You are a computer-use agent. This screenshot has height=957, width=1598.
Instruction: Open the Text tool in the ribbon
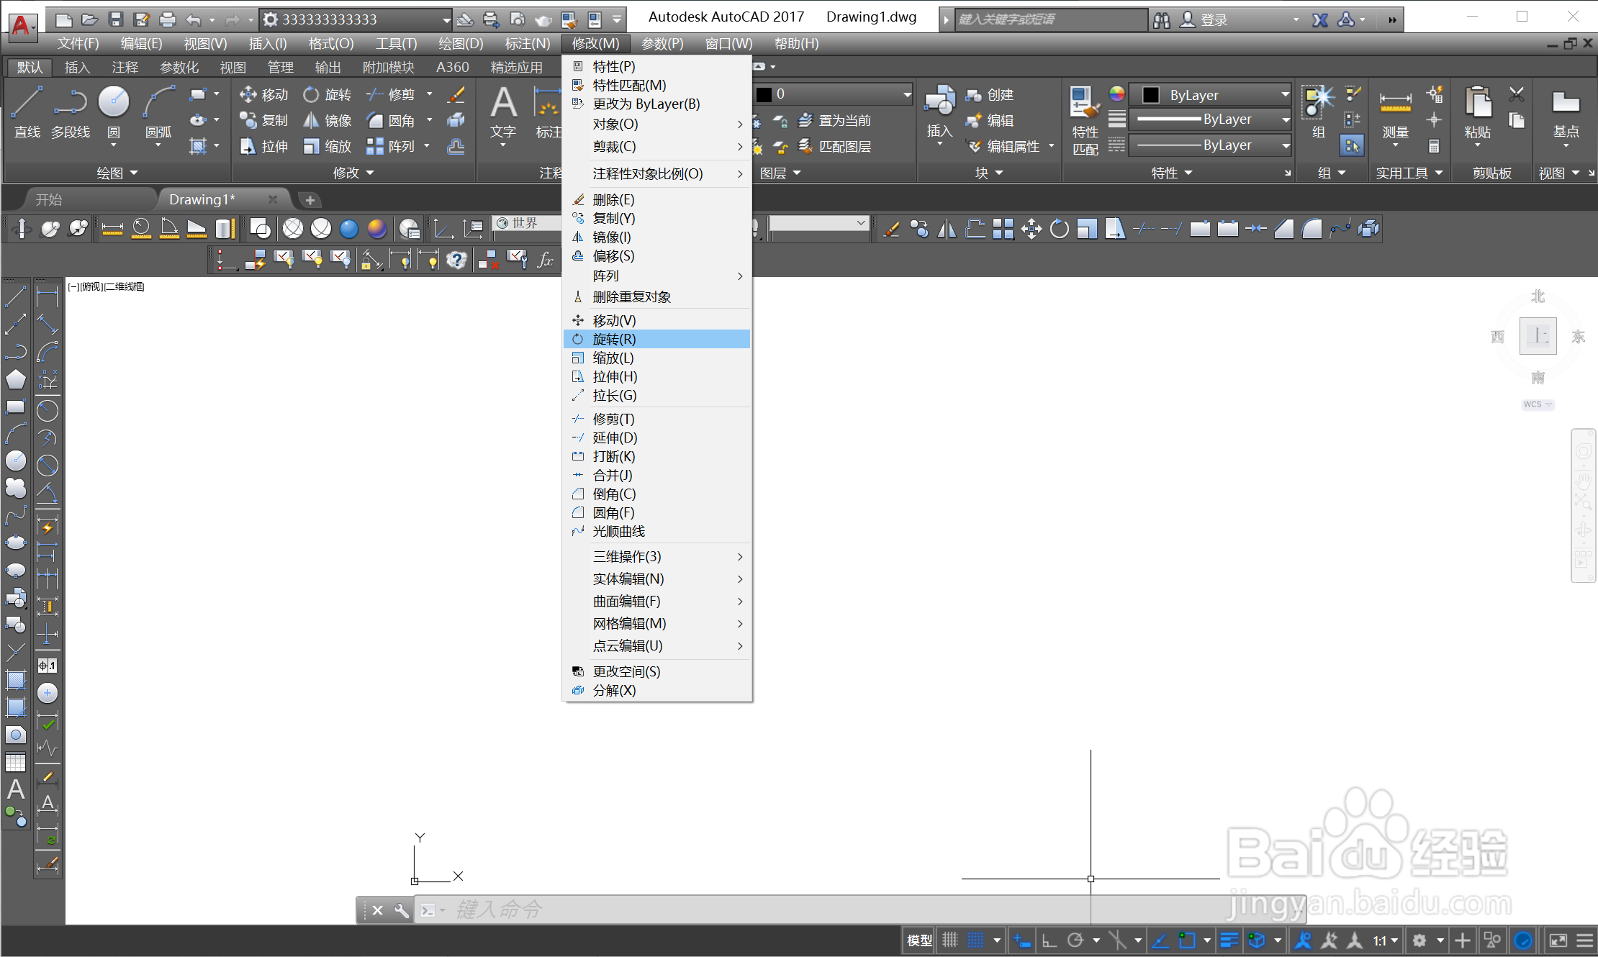coord(503,112)
